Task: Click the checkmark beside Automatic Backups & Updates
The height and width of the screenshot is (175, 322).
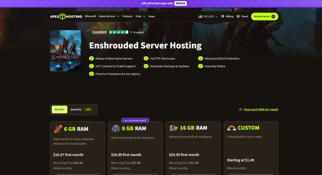Action: [146, 66]
